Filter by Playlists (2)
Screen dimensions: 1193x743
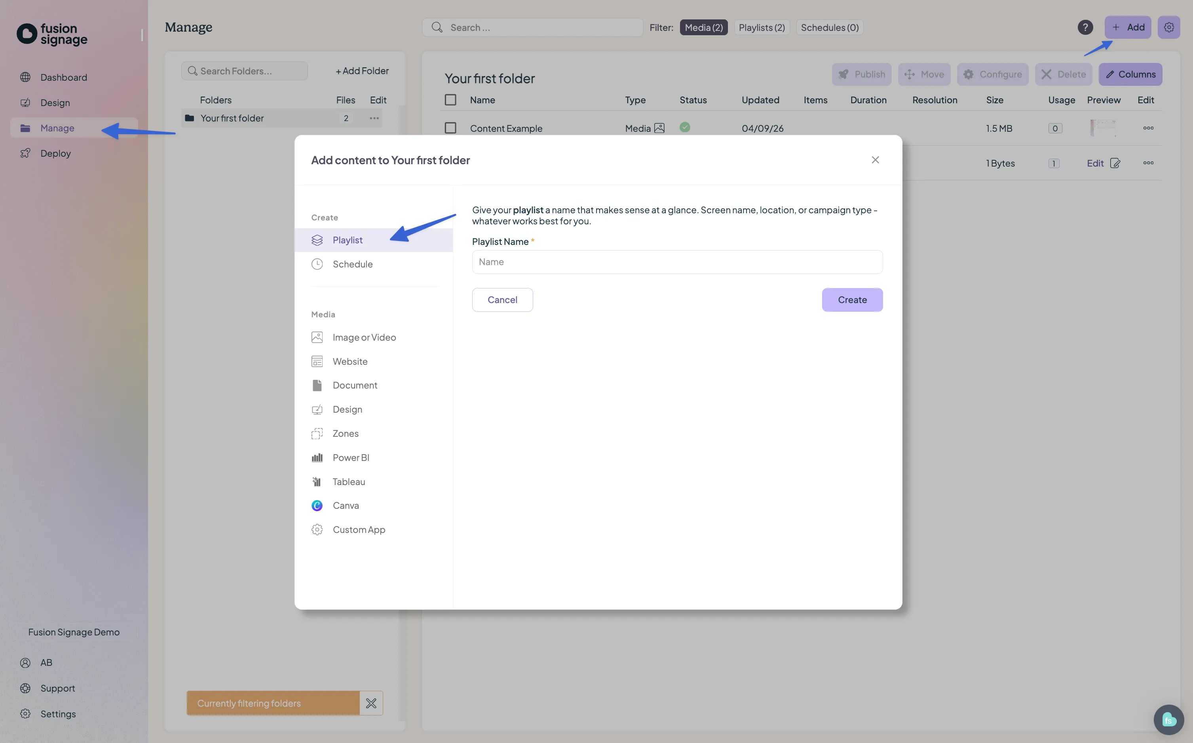coord(762,28)
